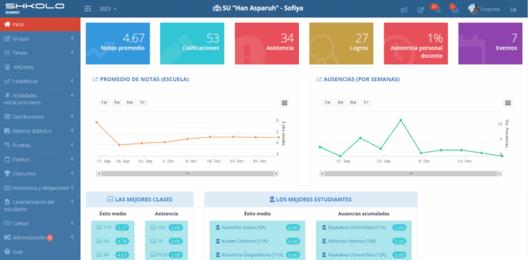Select 1м range on absences chart
528x260 pixels.
pyautogui.click(x=327, y=102)
